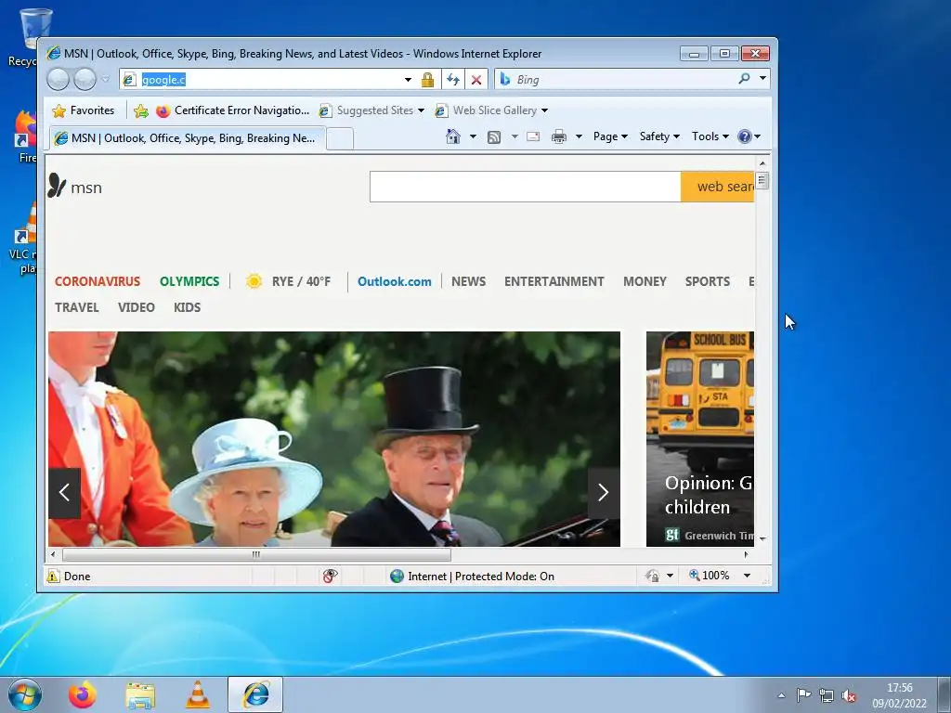Open the search provider dropdown arrow
The image size is (951, 713).
click(x=762, y=78)
